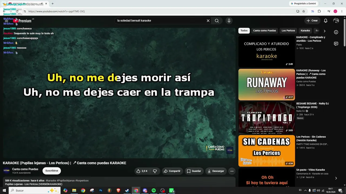Open the chat panel icon in right sidebar
The image size is (346, 194).
[x=336, y=44]
